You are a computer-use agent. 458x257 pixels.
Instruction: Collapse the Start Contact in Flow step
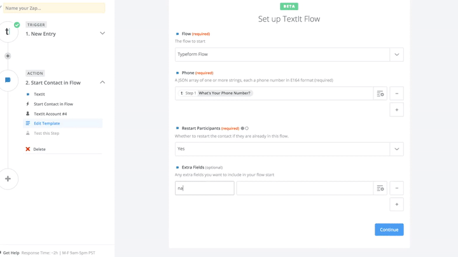102,82
